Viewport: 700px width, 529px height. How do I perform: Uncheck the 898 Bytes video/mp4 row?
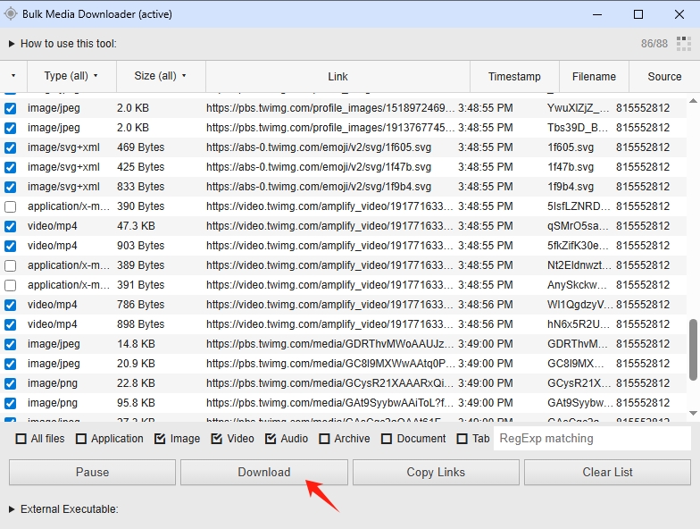point(11,325)
